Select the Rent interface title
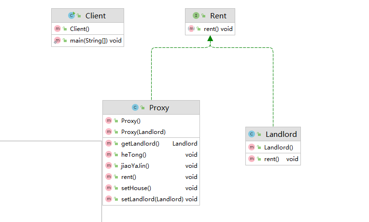 point(218,15)
